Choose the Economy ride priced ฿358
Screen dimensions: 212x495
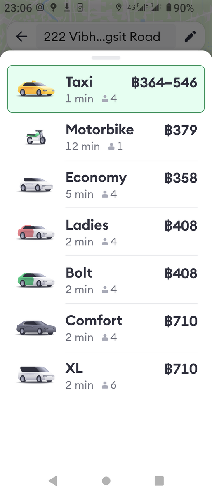(106, 184)
